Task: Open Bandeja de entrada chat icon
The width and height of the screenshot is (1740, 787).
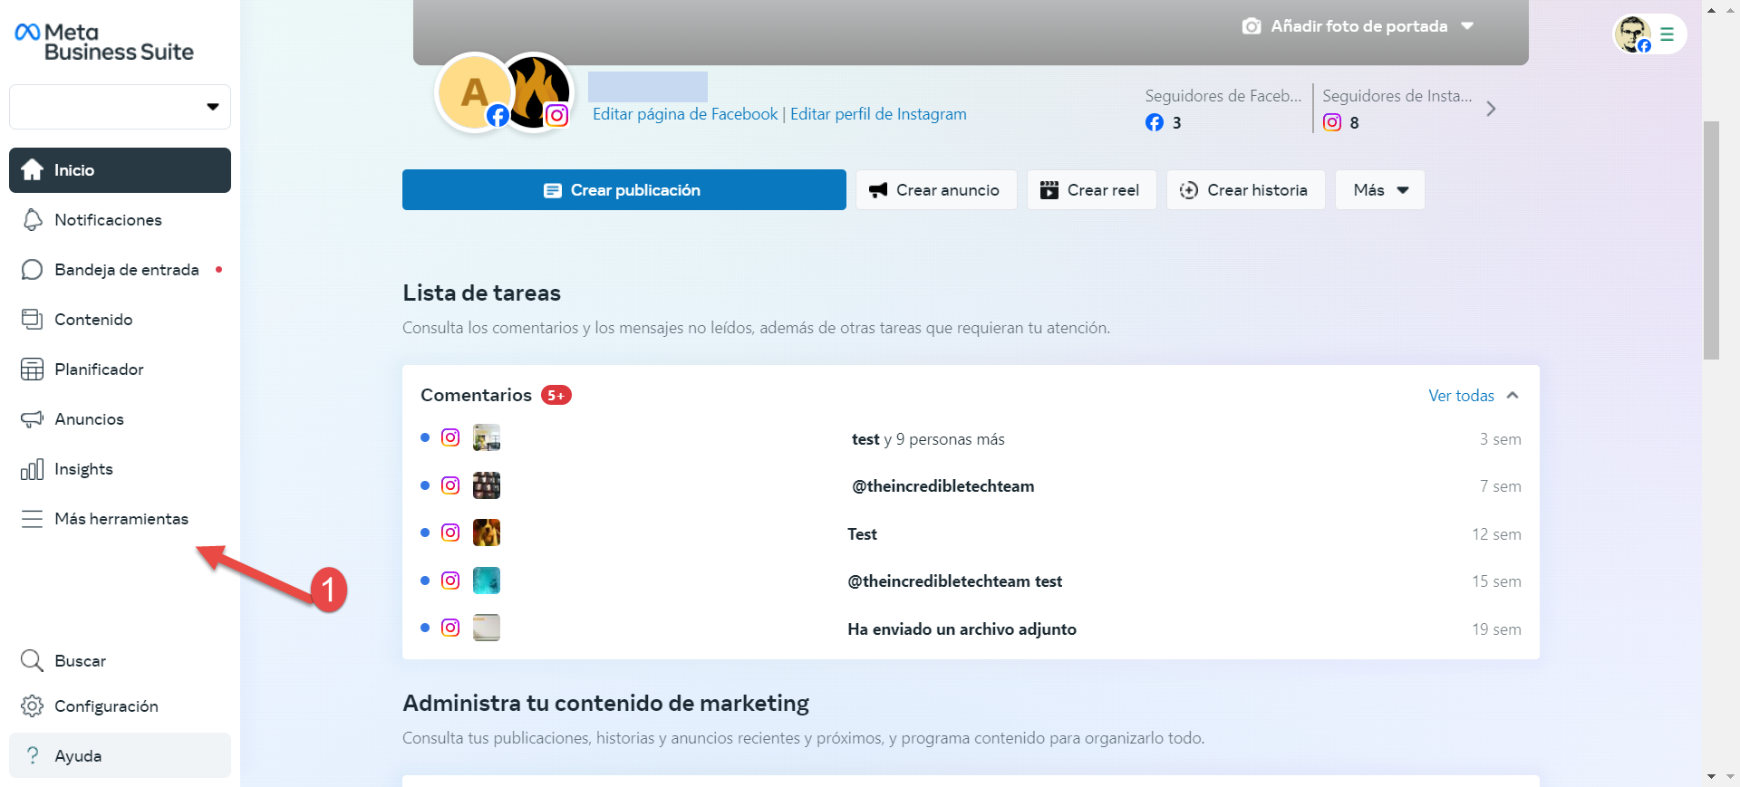Action: (x=33, y=270)
